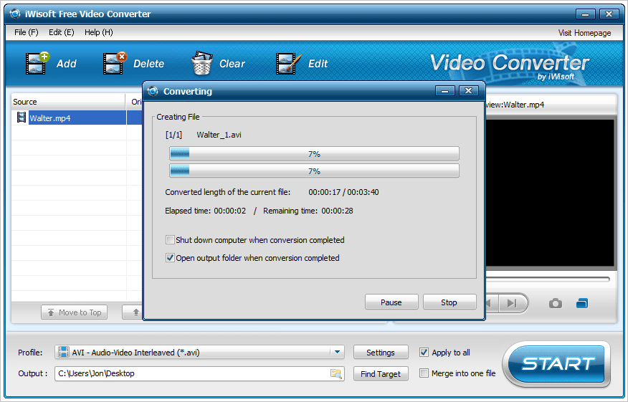Enable shut down computer when completed

170,240
